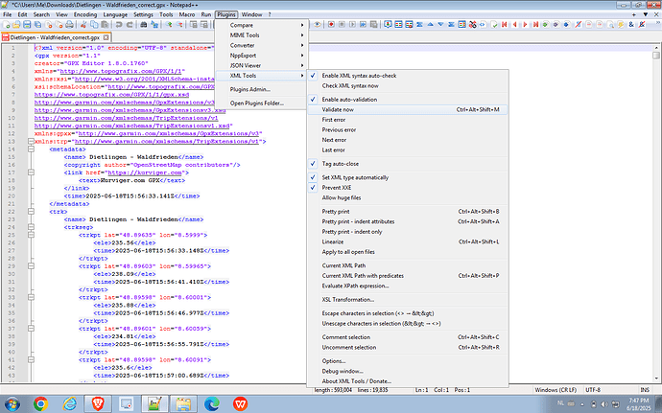
Task: Open Plugins Admin… entry
Action: click(261, 89)
